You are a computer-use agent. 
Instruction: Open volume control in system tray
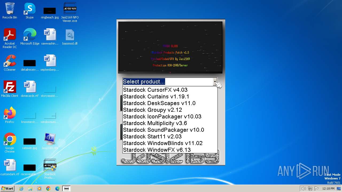pos(304,189)
